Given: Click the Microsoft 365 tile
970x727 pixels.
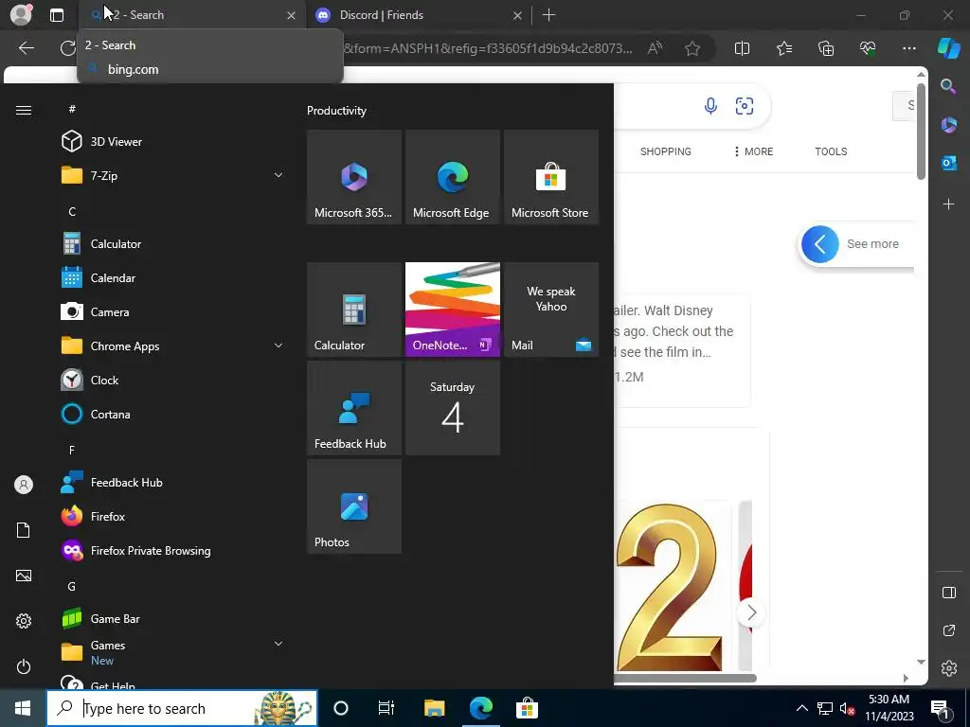Looking at the screenshot, I should pyautogui.click(x=354, y=177).
